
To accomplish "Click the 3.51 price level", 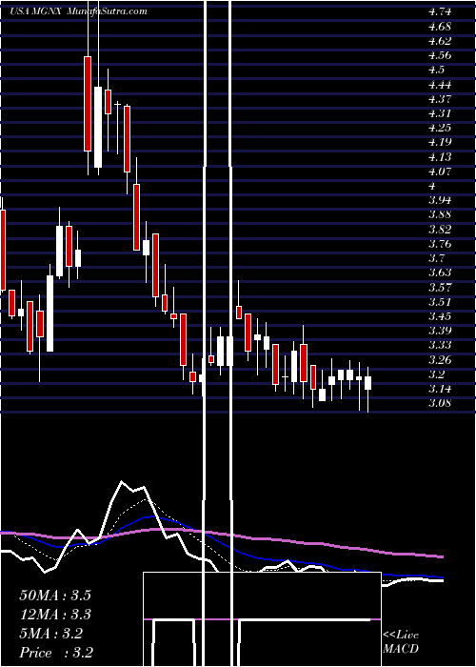I will (440, 302).
